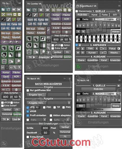Screen dimensions: 122x149
Task: Check the PSD format checkbox in TK Batch
Action: pyautogui.click(x=44, y=107)
